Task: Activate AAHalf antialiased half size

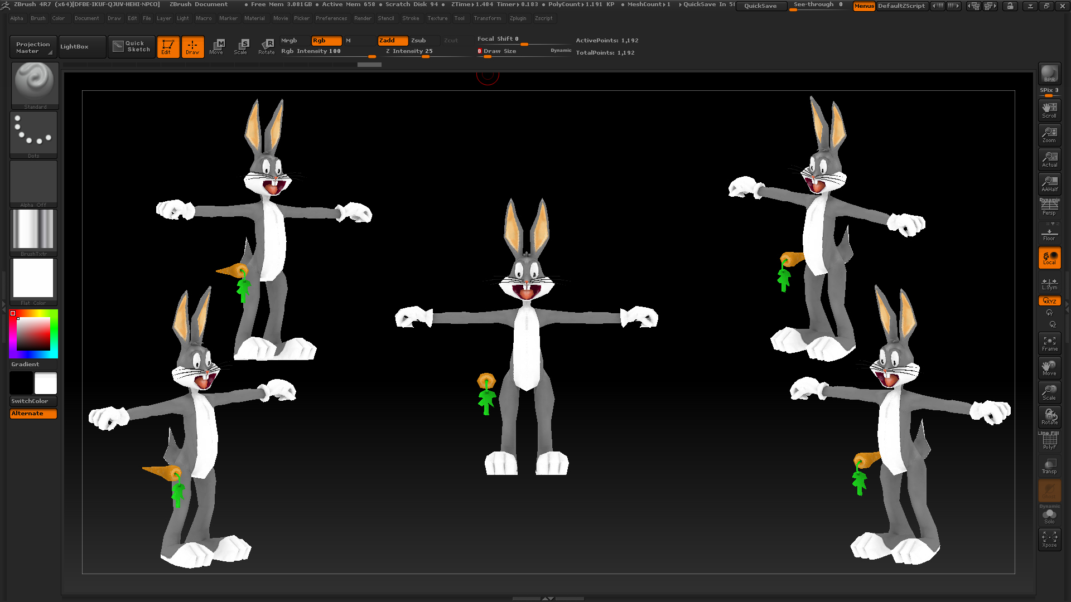Action: pos(1049,183)
